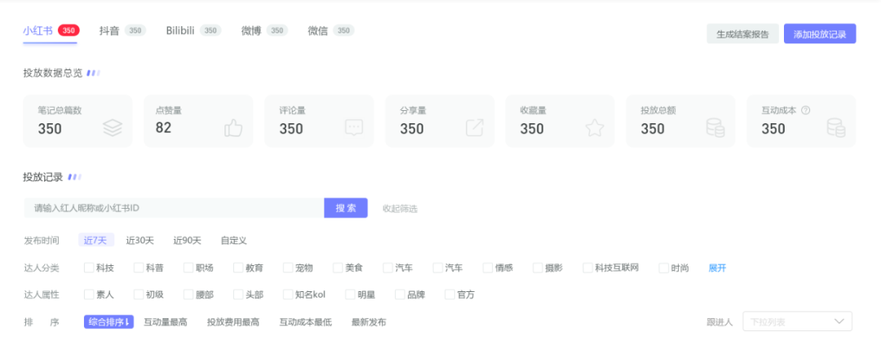Screen dimensions: 881x345
Task: Click the 生成结案报告 button
Action: click(x=743, y=33)
